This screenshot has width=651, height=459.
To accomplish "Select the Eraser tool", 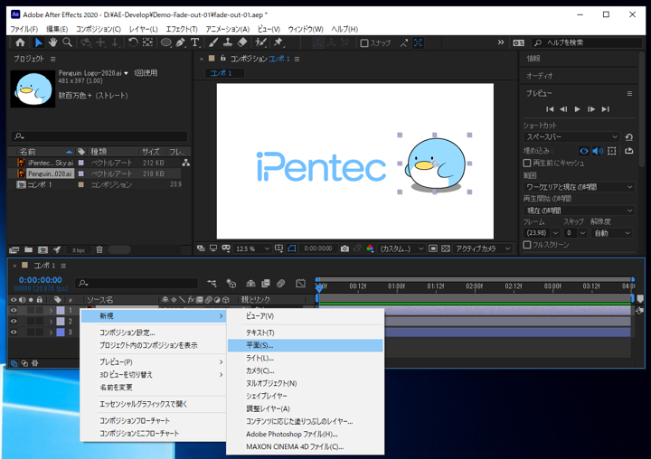I will pyautogui.click(x=242, y=42).
